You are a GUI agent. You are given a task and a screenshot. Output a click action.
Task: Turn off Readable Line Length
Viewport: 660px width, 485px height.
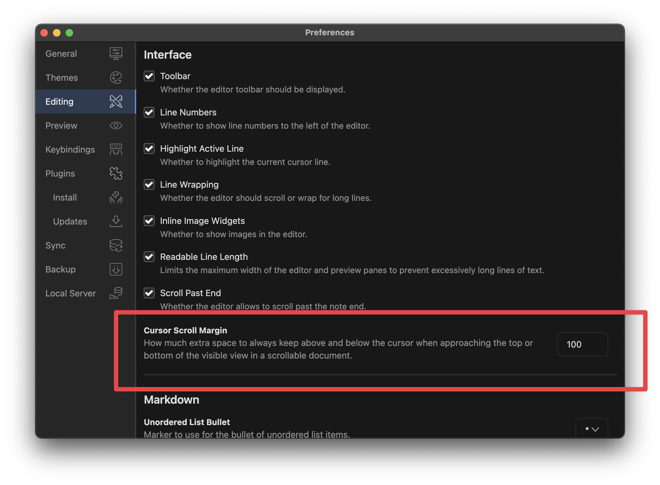(x=149, y=257)
